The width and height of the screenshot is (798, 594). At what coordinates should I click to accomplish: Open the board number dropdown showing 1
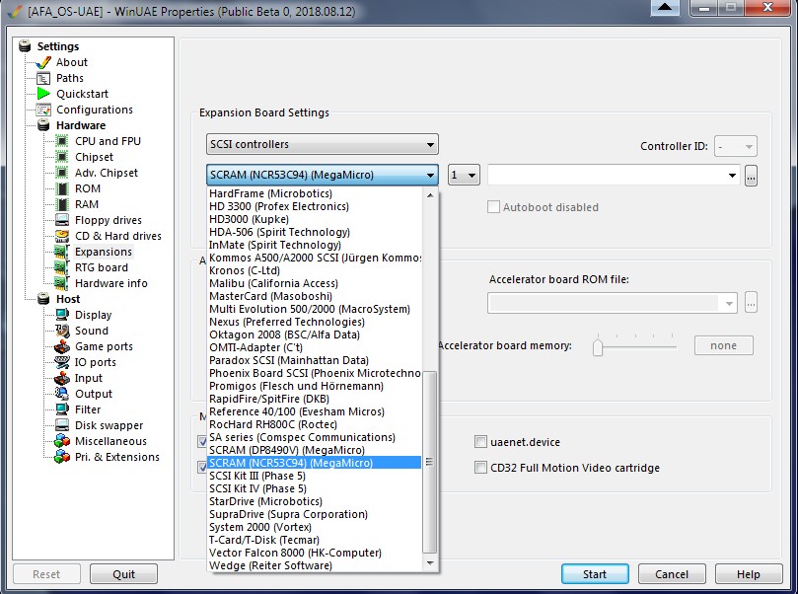tap(464, 176)
